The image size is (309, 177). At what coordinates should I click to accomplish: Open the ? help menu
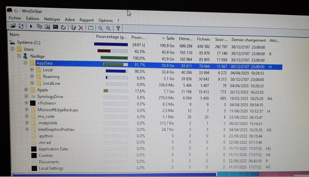pyautogui.click(x=118, y=21)
